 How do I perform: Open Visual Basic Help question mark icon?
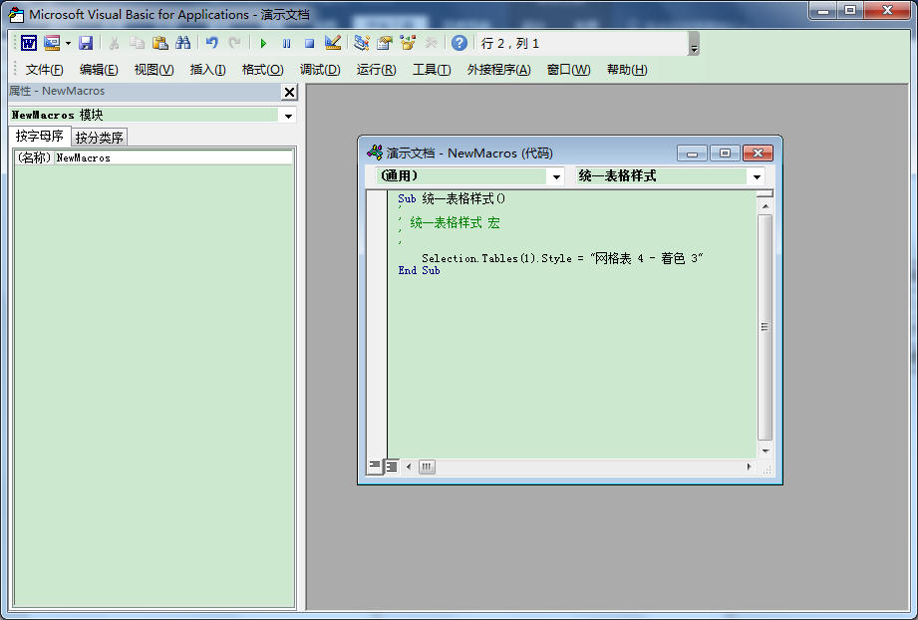459,43
